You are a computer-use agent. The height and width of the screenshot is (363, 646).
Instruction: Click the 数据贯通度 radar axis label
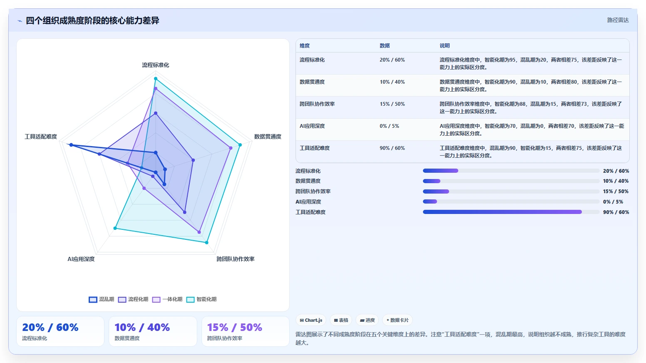pos(268,137)
